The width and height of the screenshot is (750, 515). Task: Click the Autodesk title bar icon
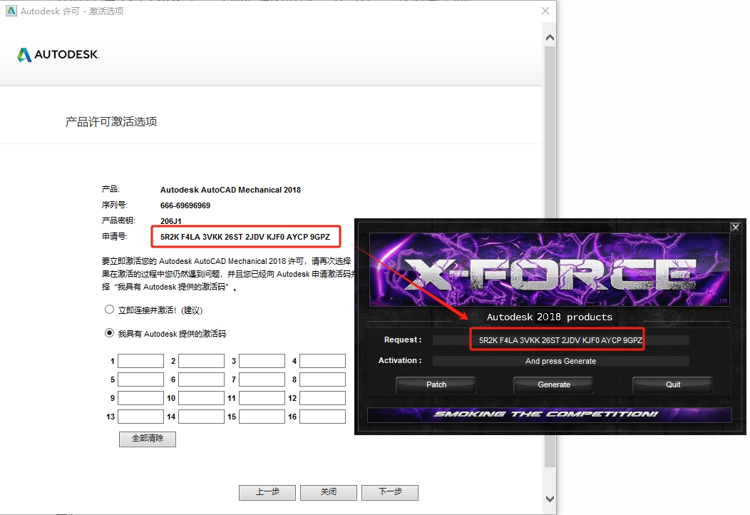click(11, 11)
